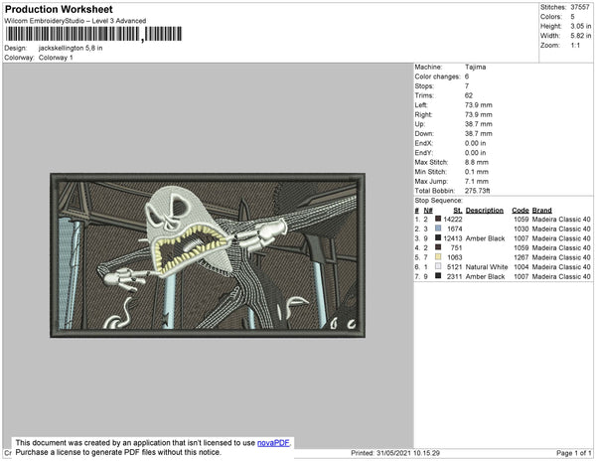Click the 'Description' column header

point(485,211)
